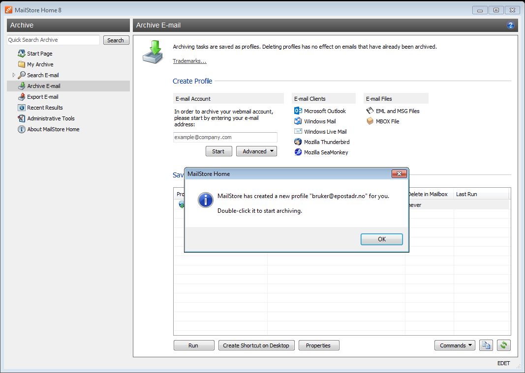Screen dimensions: 525x373
Task: Open Administrative Tools in the sidebar
Action: point(51,118)
